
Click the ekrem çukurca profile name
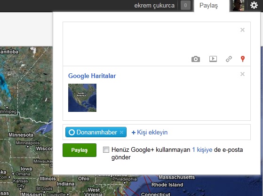point(154,6)
